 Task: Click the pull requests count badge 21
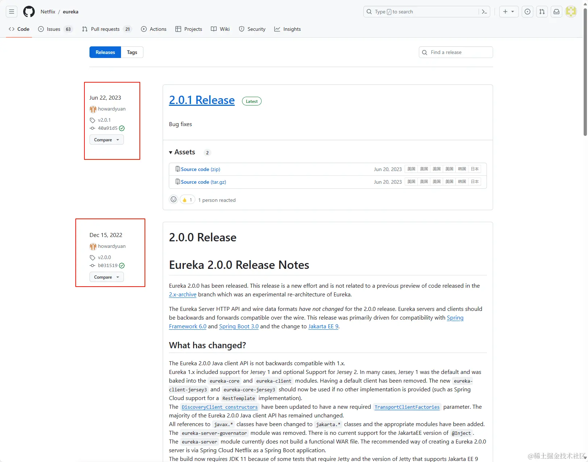tap(128, 29)
